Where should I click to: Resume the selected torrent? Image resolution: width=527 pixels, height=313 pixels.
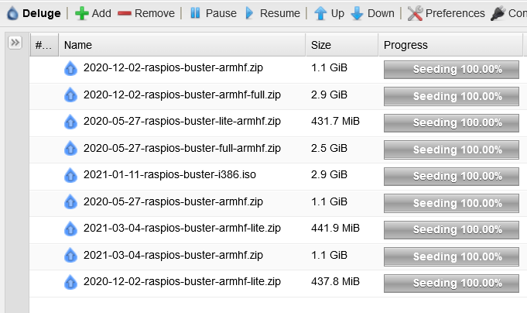click(x=272, y=13)
